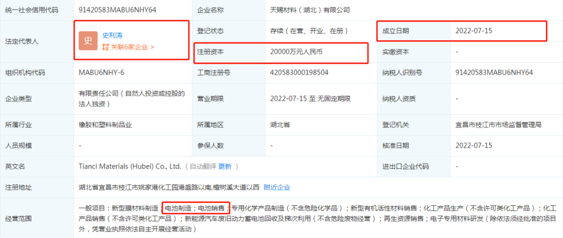
Task: Select company name 天赐材料（湖北）有限公司
Action: tap(310, 10)
